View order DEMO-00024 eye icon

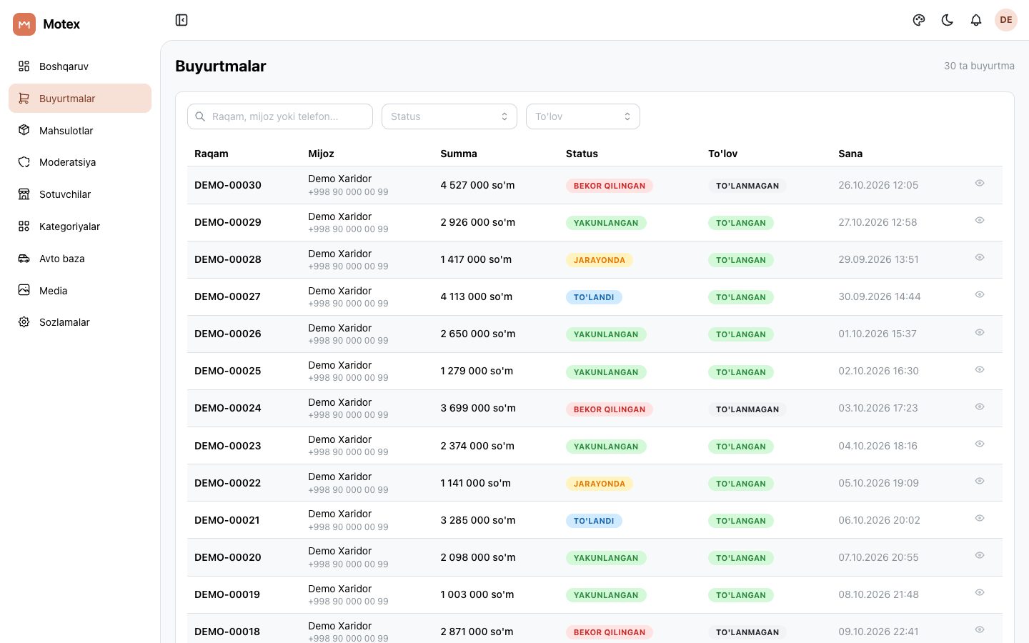[x=980, y=407]
